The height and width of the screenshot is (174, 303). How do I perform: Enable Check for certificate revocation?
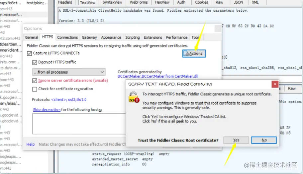35,89
